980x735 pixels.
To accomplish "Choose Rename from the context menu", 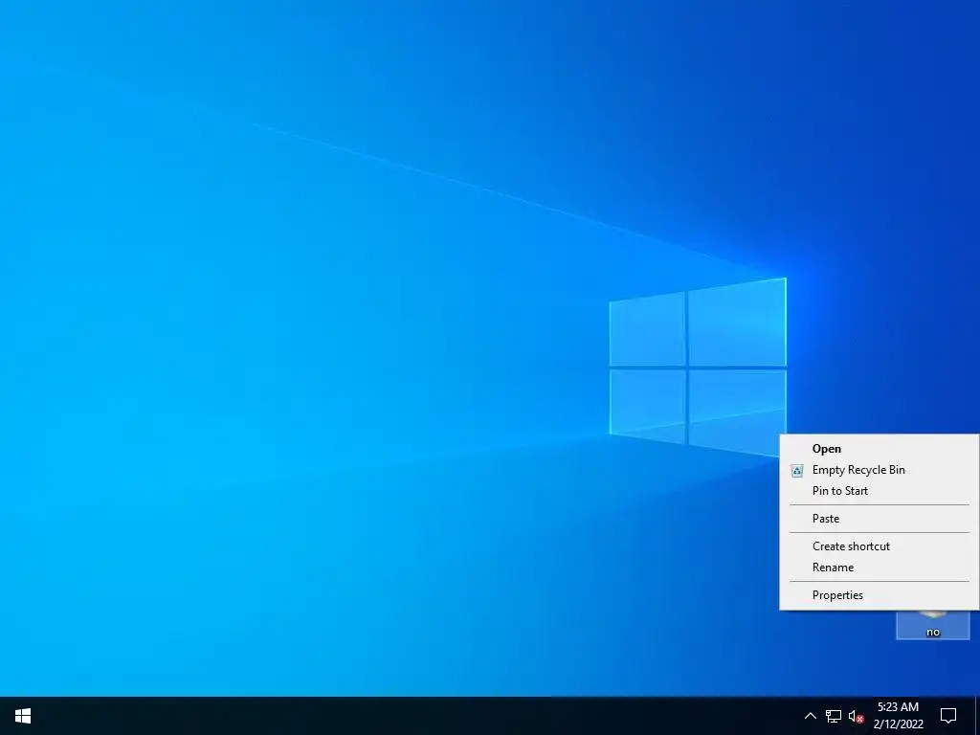I will pyautogui.click(x=879, y=568).
